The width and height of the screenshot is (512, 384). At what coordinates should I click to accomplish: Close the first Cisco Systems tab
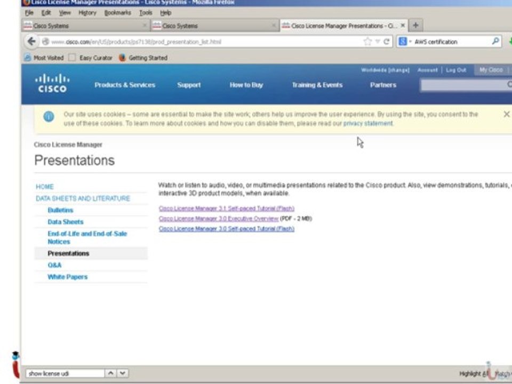click(x=145, y=25)
